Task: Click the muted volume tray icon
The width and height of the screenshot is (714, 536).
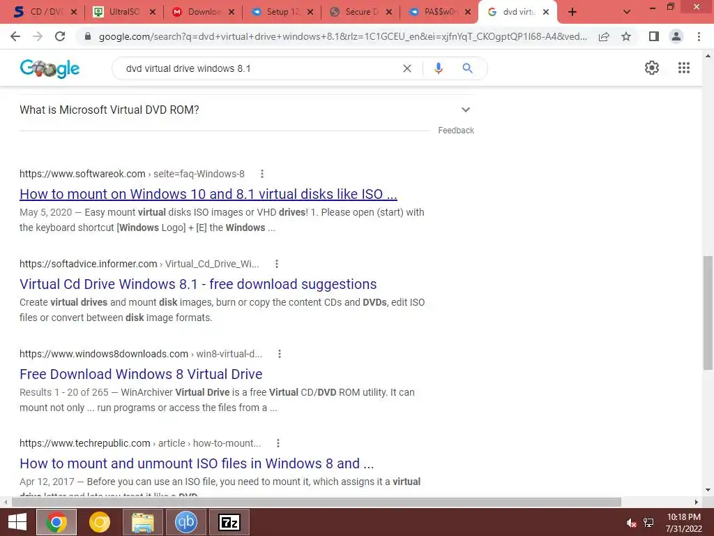Action: coord(631,523)
